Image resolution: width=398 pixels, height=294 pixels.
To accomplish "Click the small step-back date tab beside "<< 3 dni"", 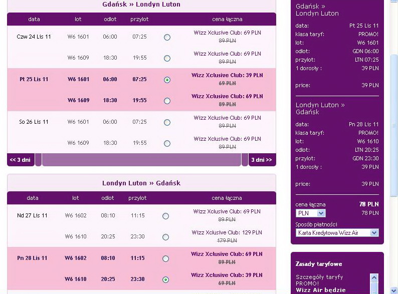I will click(38, 160).
